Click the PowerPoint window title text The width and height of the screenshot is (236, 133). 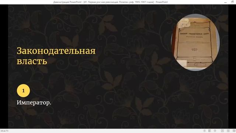coord(110,2)
